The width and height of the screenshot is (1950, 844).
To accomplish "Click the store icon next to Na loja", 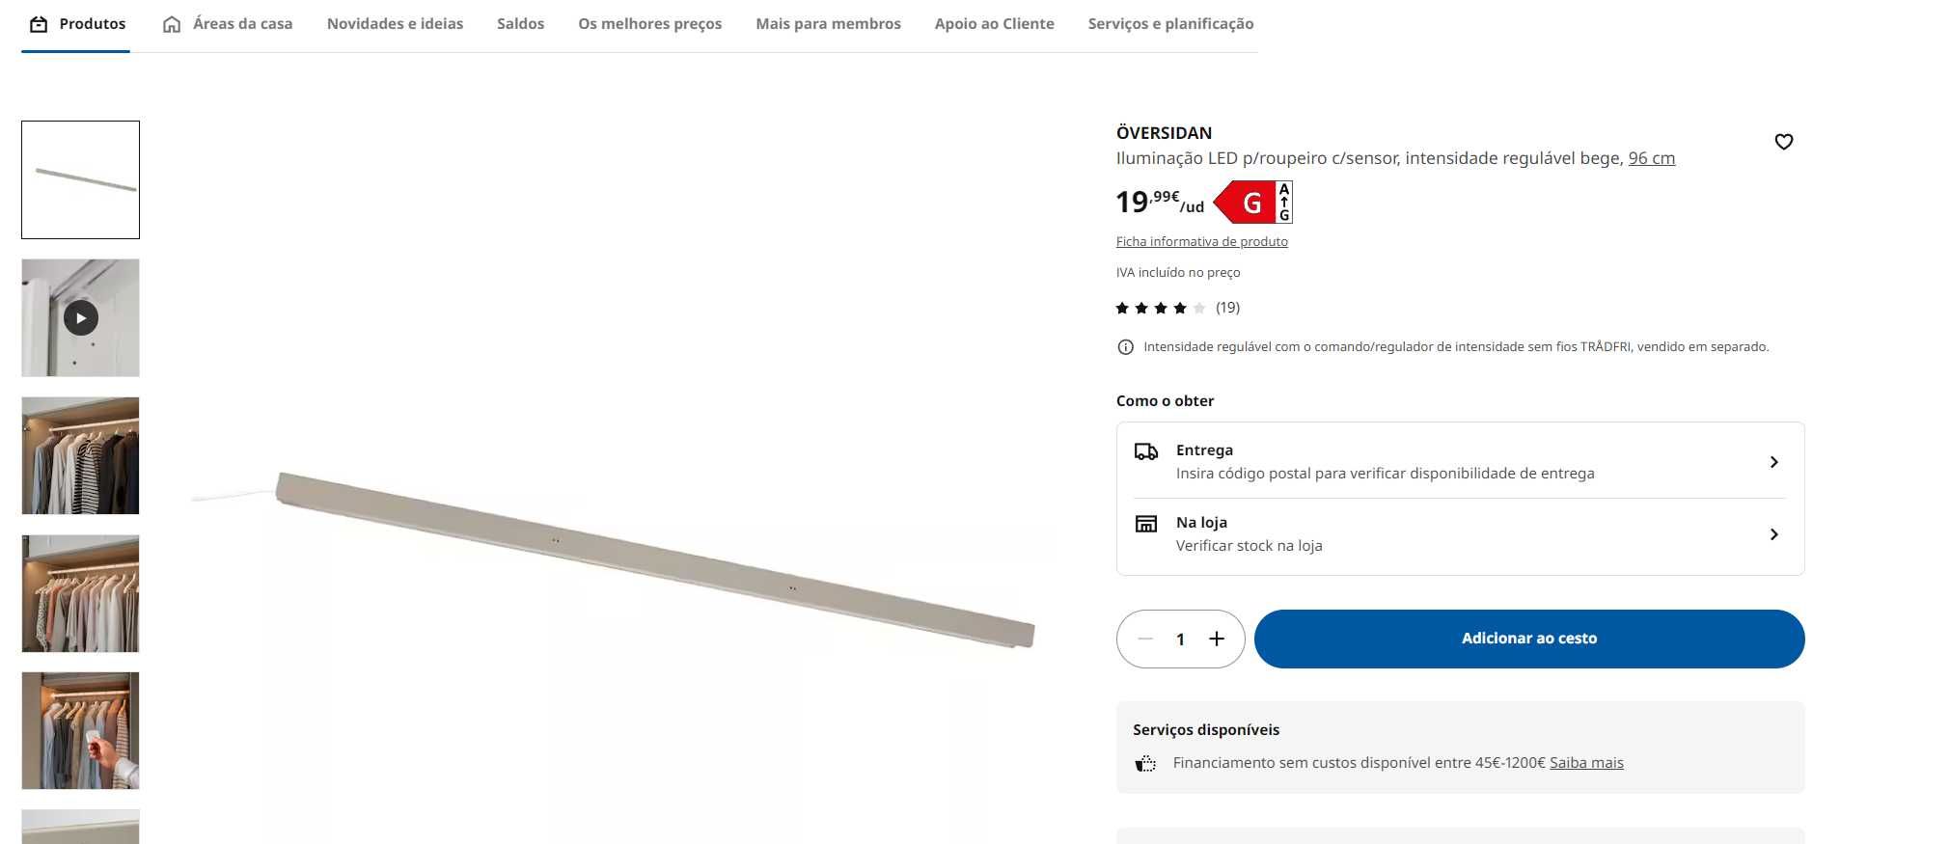I will coord(1146,524).
